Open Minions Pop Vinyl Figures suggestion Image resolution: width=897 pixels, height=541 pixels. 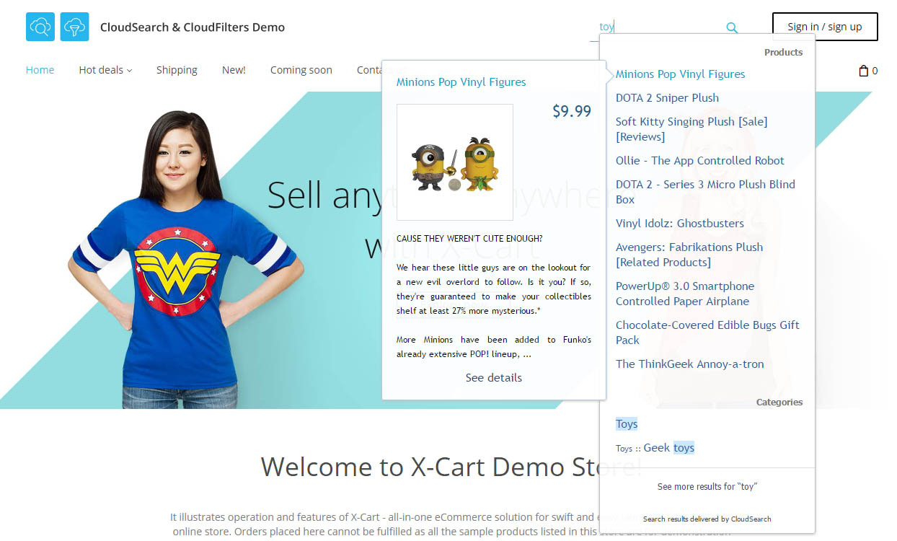[680, 74]
